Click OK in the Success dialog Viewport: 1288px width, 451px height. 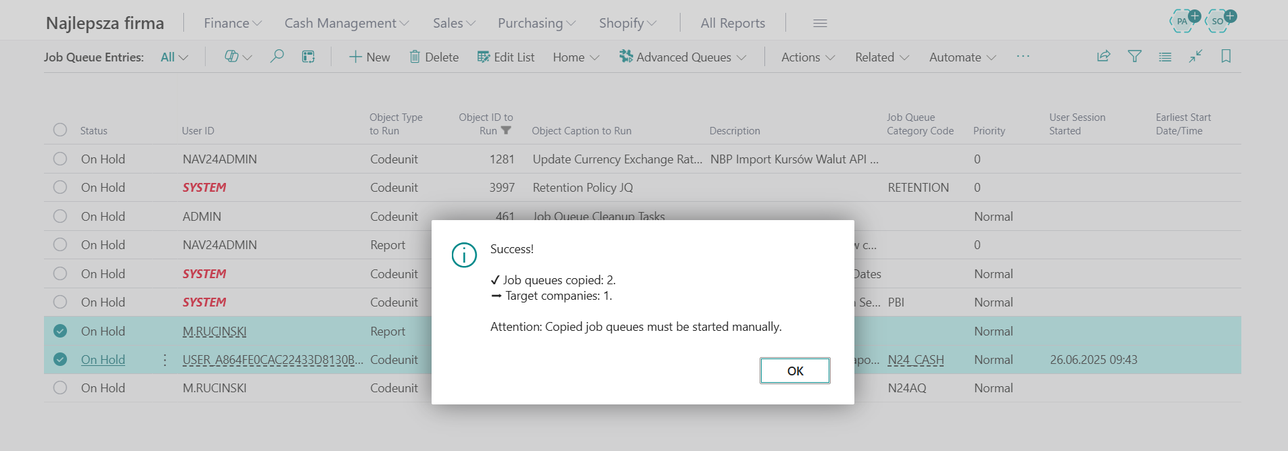point(795,371)
